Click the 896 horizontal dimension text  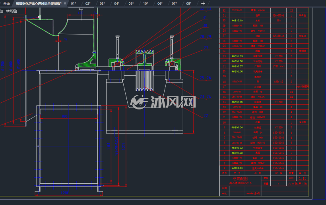pyautogui.click(x=65, y=116)
